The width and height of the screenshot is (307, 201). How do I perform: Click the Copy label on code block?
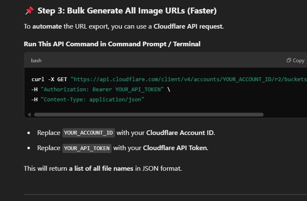click(x=299, y=61)
